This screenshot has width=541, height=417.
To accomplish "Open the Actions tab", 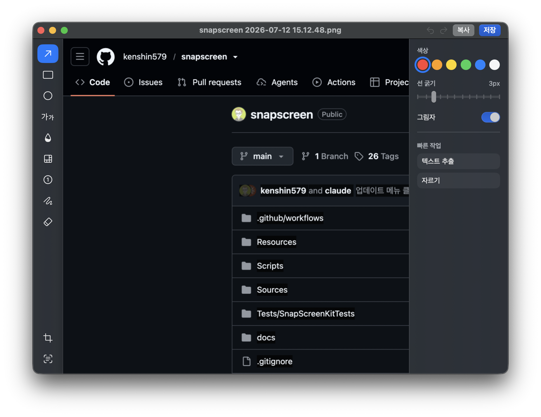I will coord(334,83).
